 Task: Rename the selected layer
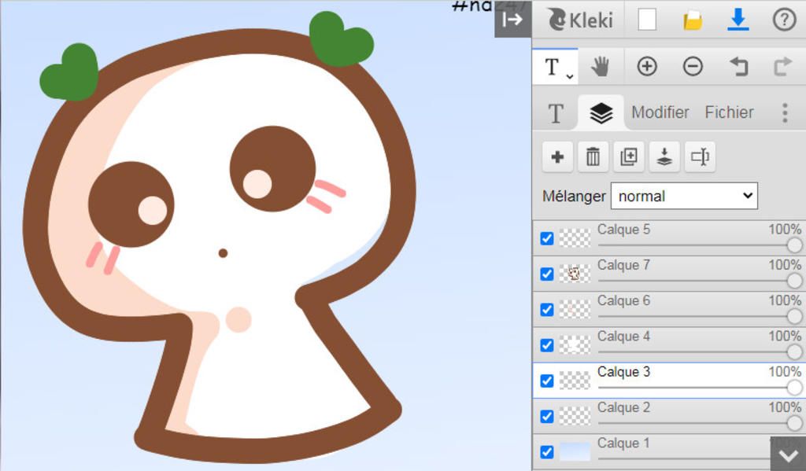click(x=700, y=156)
